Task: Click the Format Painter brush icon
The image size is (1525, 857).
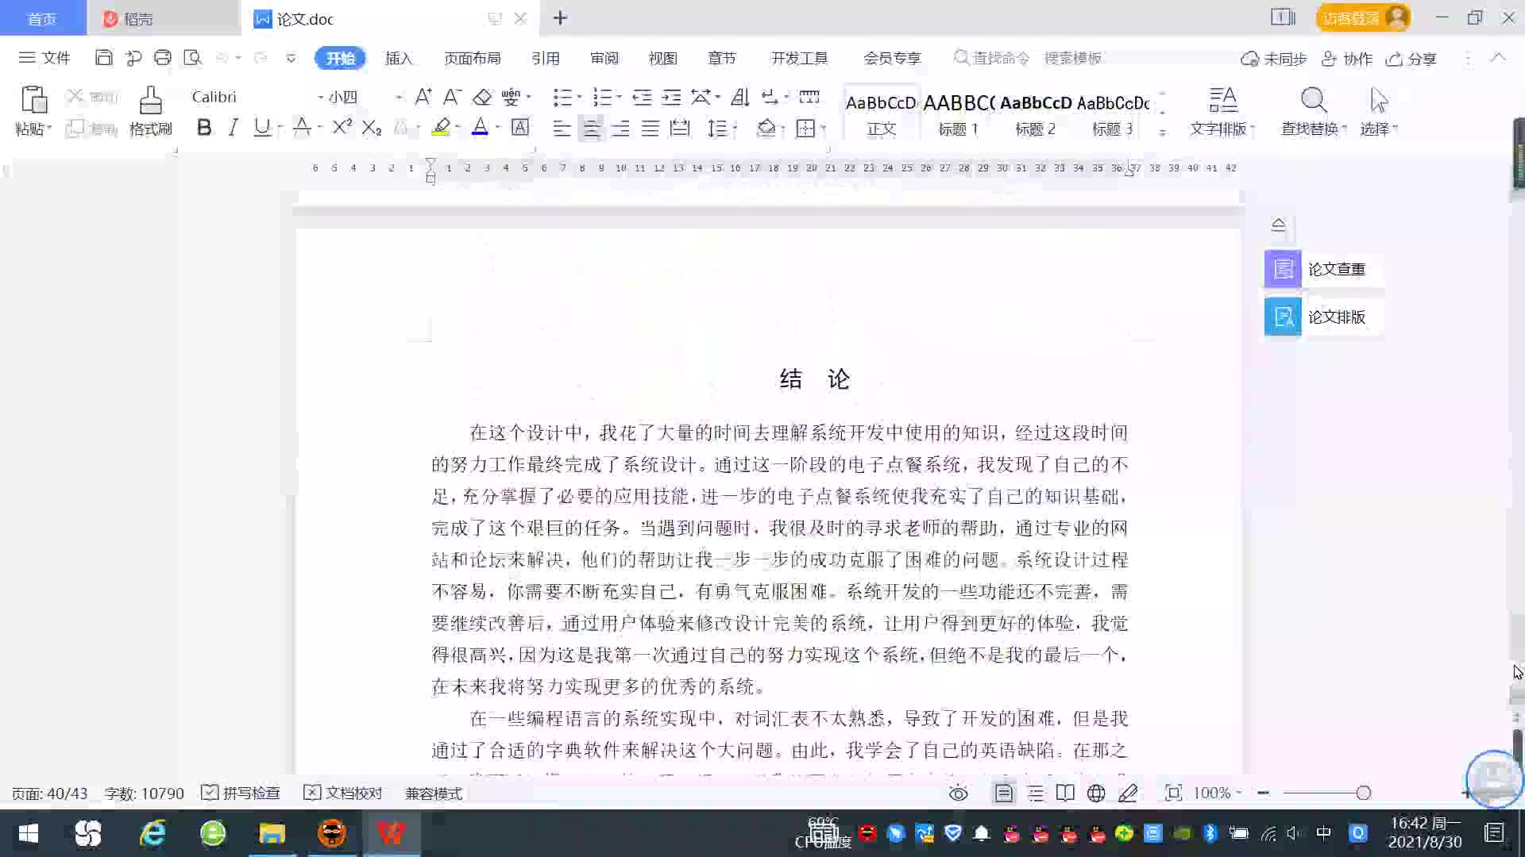Action: [x=150, y=102]
